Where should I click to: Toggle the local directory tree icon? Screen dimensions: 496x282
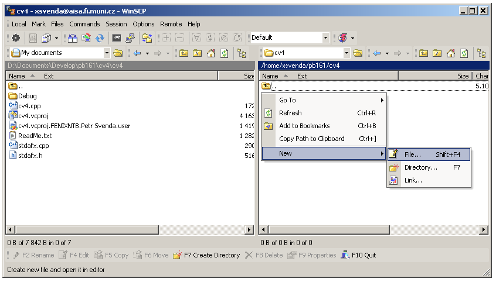click(x=242, y=53)
